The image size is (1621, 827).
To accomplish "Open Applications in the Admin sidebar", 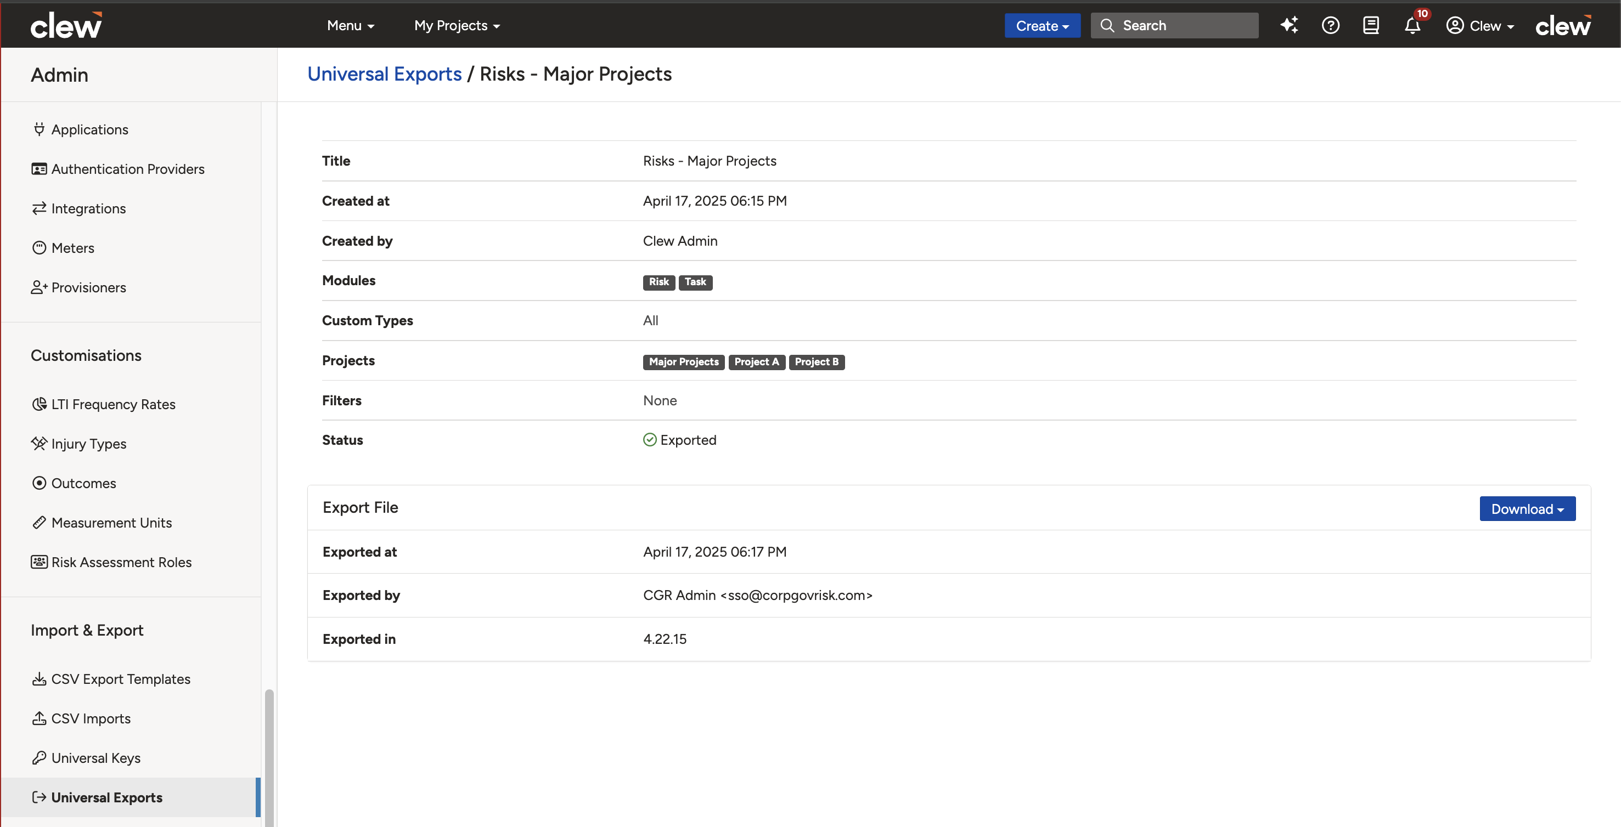I will click(x=90, y=129).
